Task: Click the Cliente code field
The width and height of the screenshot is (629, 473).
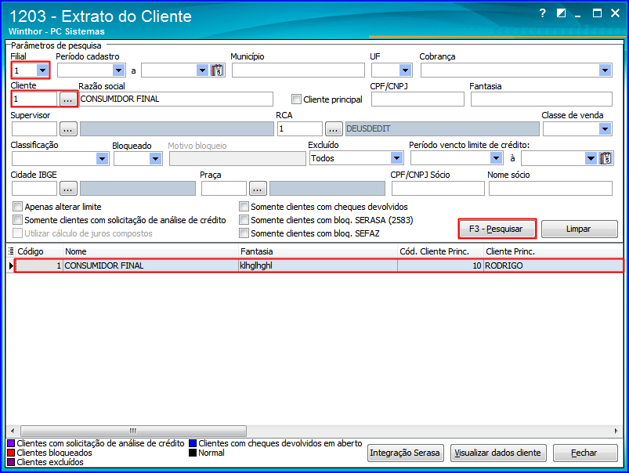Action: (x=34, y=99)
